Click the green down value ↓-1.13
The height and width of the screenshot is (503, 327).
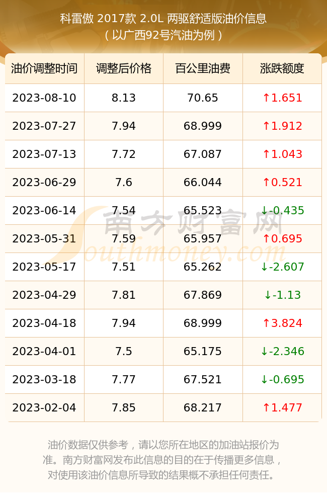coord(282,295)
